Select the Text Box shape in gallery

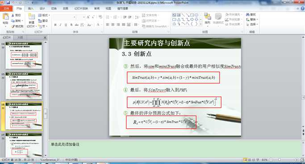tap(174, 15)
